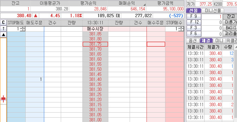Image resolution: width=237 pixels, height=122 pixels.
Task: Click price 381.10 in the ladder
Action: pos(95,110)
